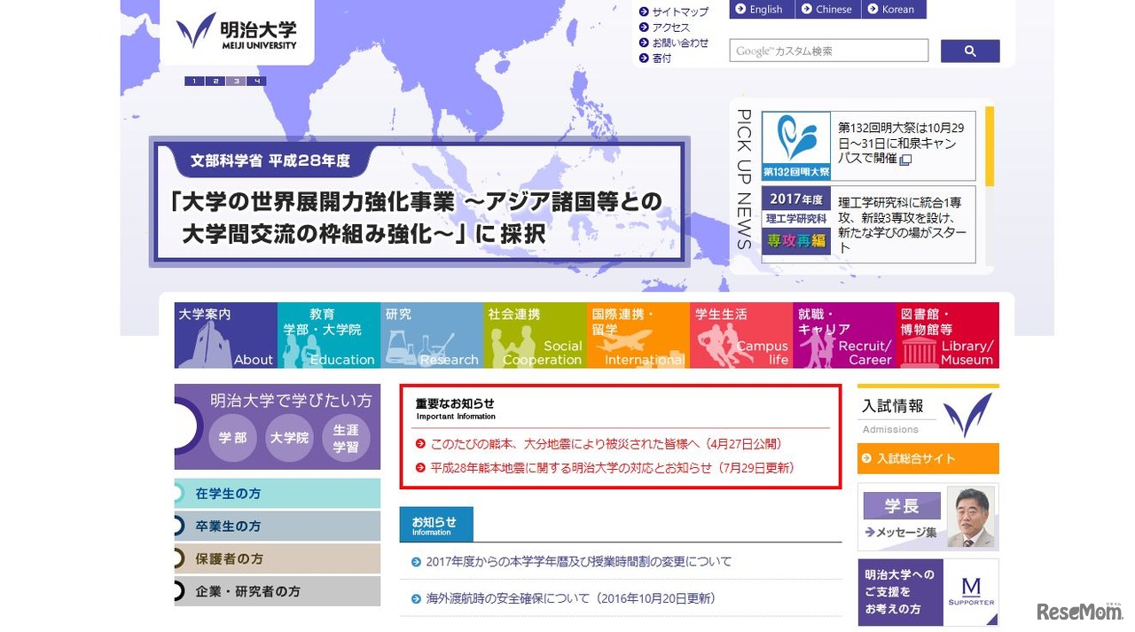The width and height of the screenshot is (1135, 632).
Task: Click the Google custom search field
Action: [829, 51]
